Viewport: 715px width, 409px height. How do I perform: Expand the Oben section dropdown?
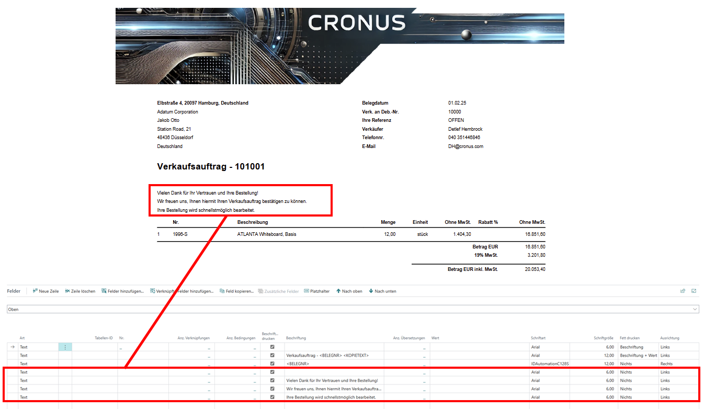pos(696,309)
